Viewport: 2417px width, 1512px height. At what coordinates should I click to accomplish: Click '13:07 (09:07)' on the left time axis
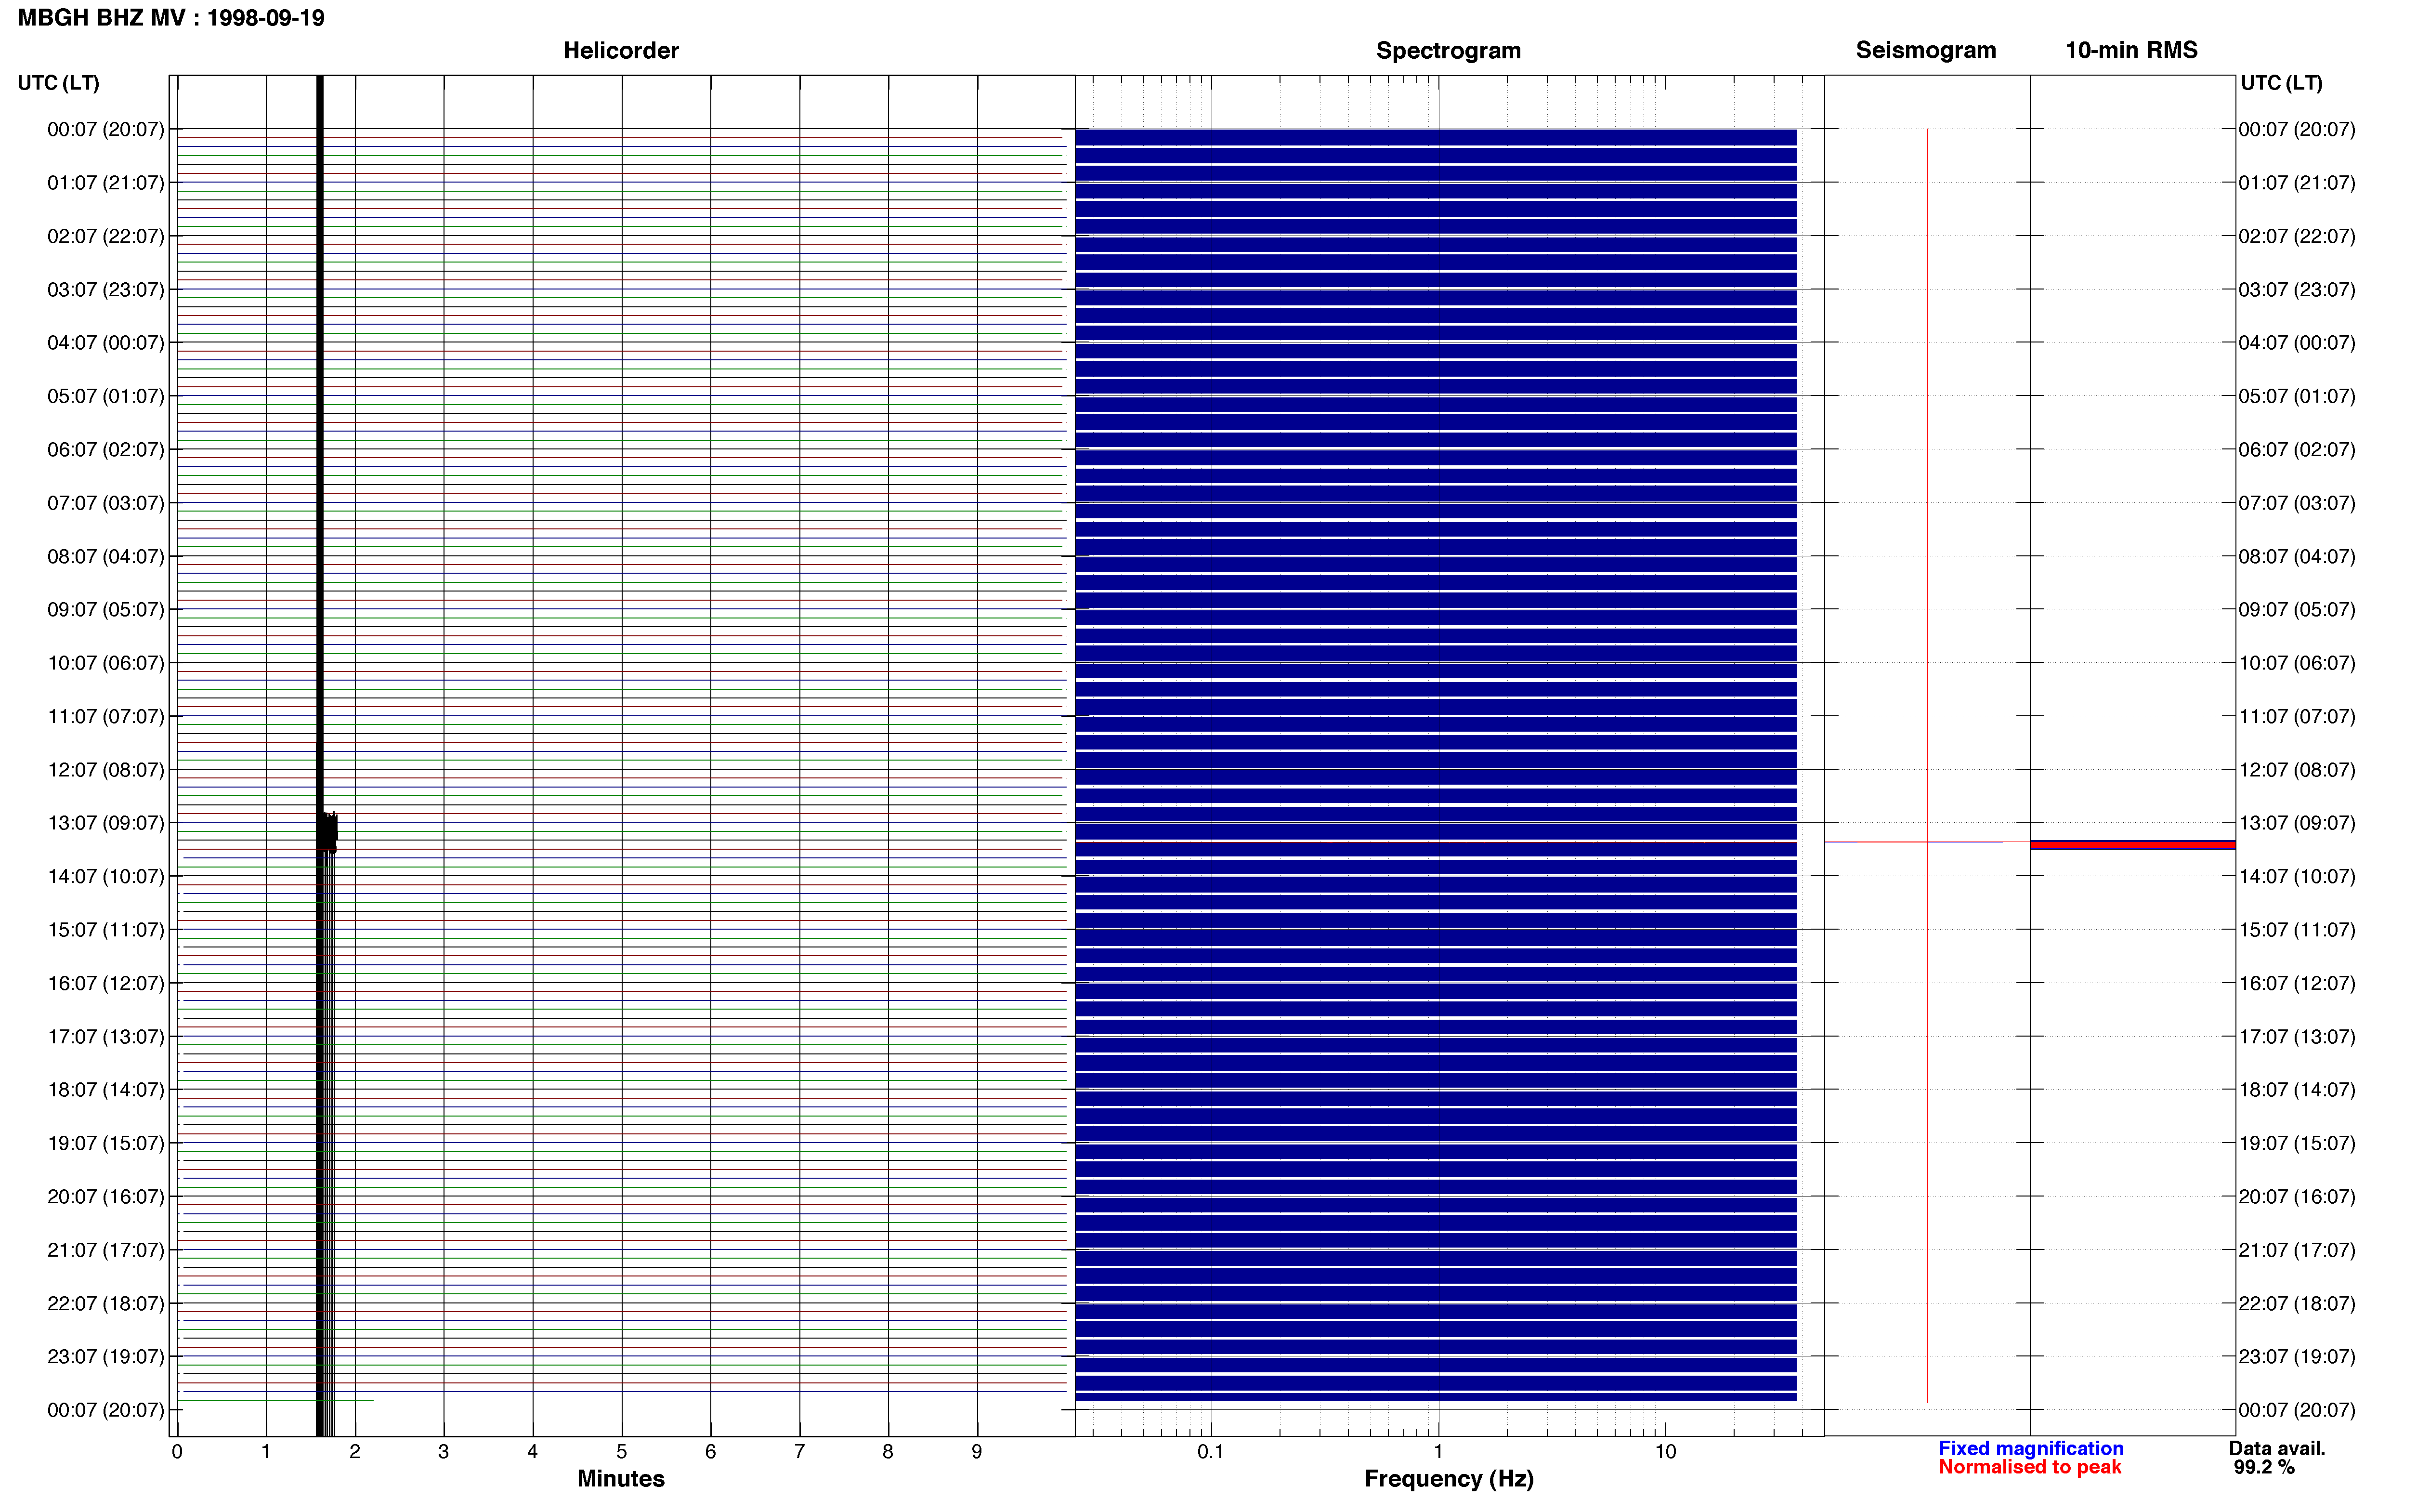tap(106, 823)
